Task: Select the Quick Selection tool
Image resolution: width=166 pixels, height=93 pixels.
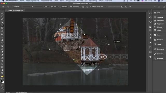Action: pyautogui.click(x=2, y=22)
